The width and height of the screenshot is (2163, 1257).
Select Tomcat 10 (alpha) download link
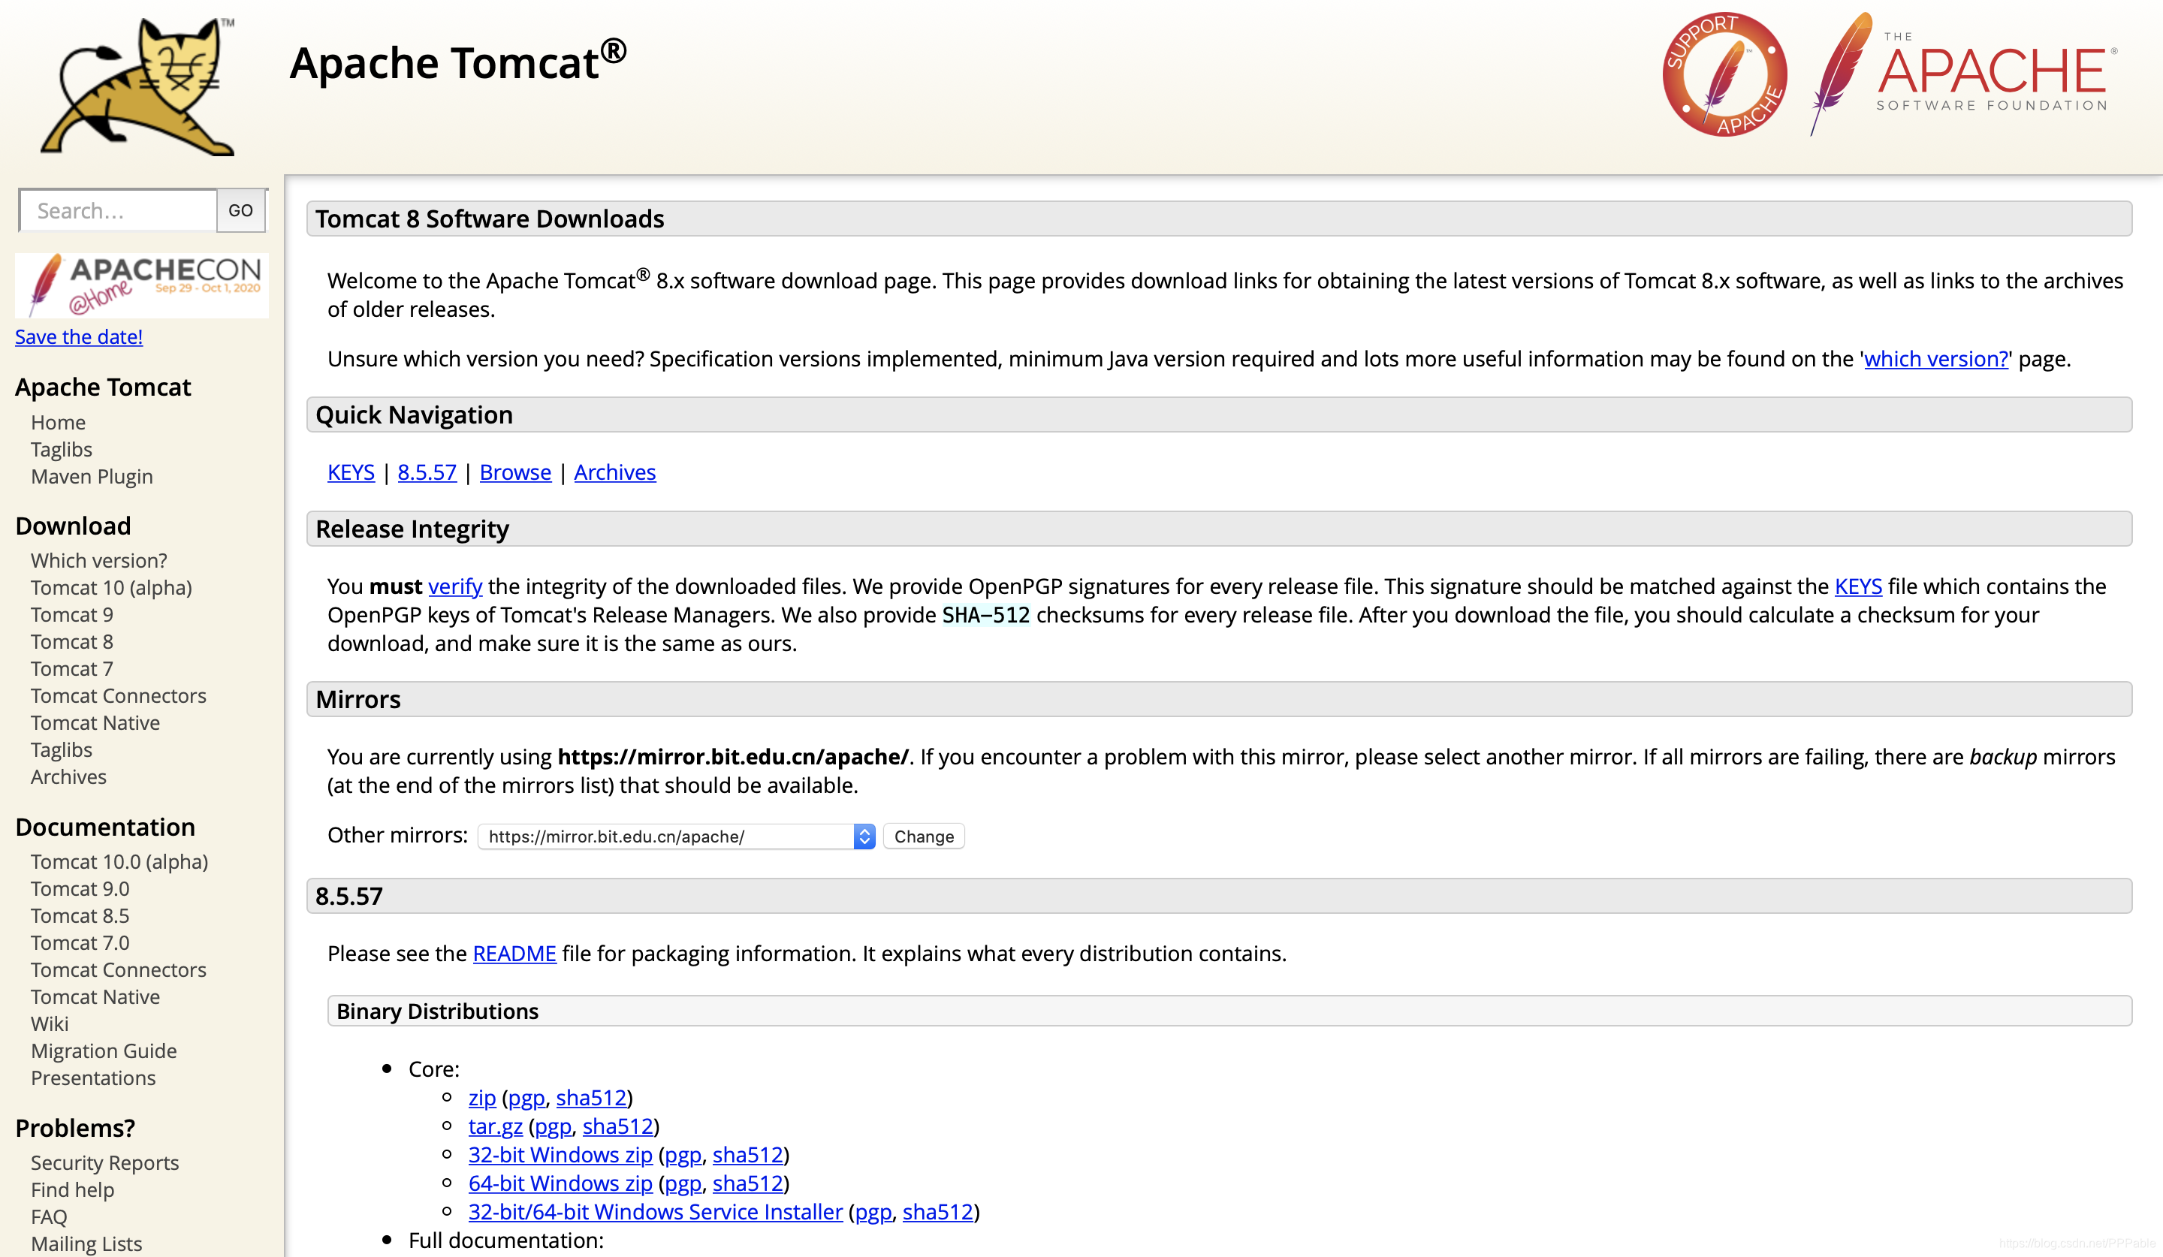112,587
